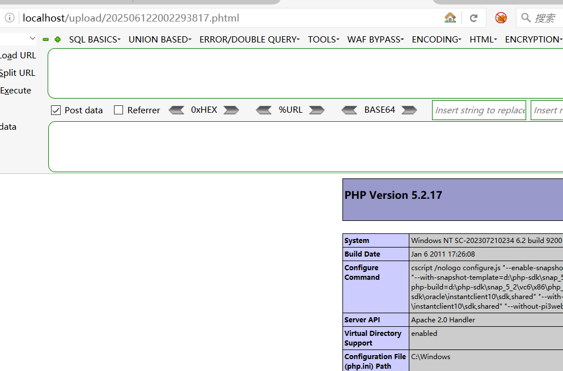Open the ENCODING menu
The width and height of the screenshot is (563, 371).
tap(437, 40)
